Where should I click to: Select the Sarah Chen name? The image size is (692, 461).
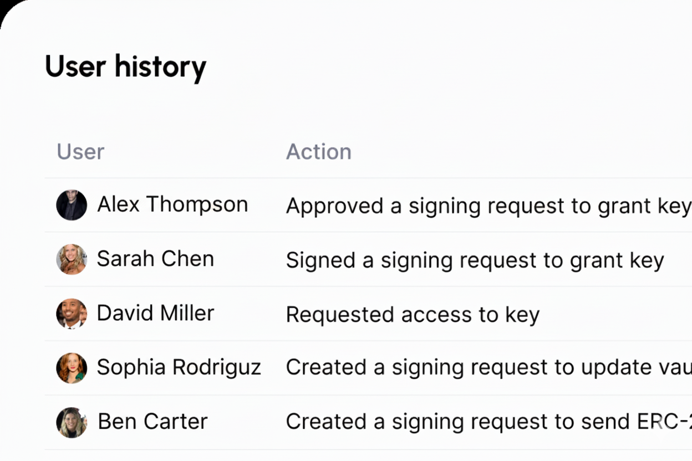point(155,259)
